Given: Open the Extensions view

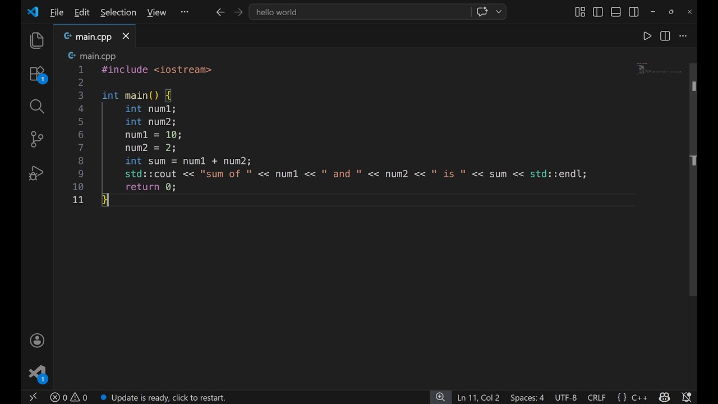Looking at the screenshot, I should point(37,74).
